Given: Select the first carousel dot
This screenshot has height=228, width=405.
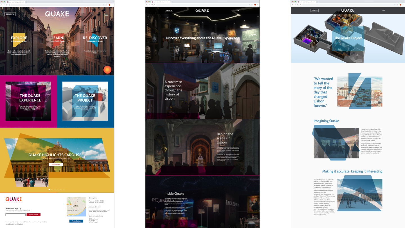Looking at the screenshot, I should click(x=49, y=189).
